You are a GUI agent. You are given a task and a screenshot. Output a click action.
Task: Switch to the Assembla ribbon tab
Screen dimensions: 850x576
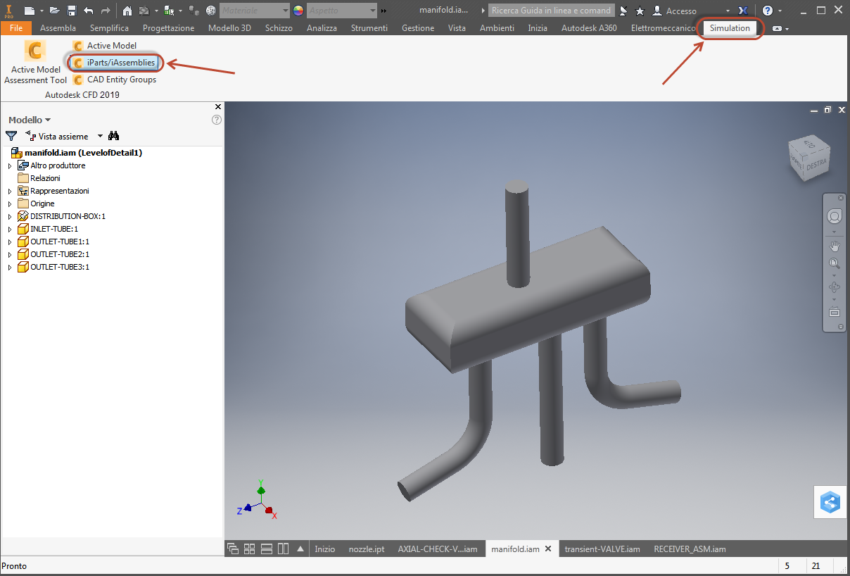pyautogui.click(x=58, y=28)
